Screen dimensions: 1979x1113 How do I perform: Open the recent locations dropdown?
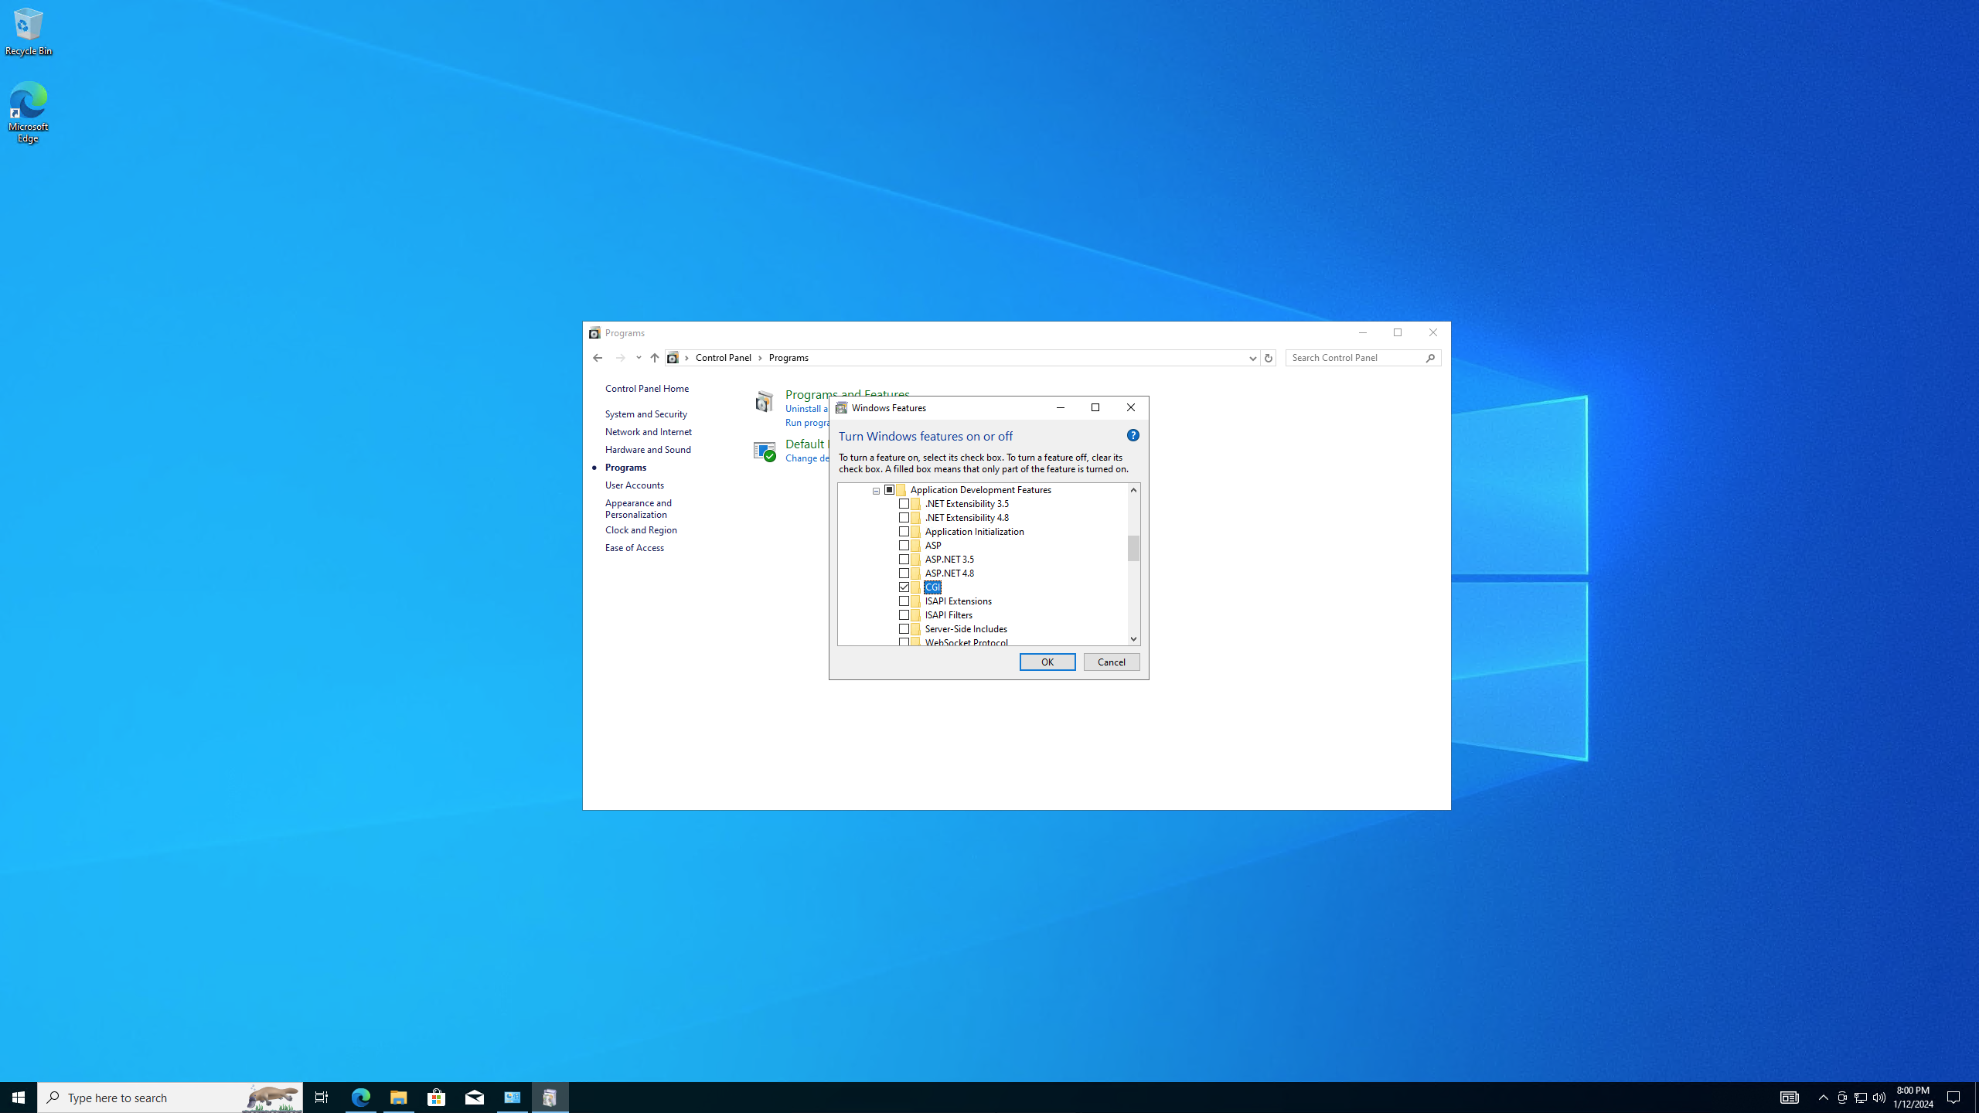[x=639, y=358]
